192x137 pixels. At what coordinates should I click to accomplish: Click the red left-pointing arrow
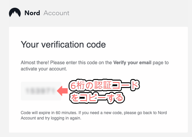point(62,91)
